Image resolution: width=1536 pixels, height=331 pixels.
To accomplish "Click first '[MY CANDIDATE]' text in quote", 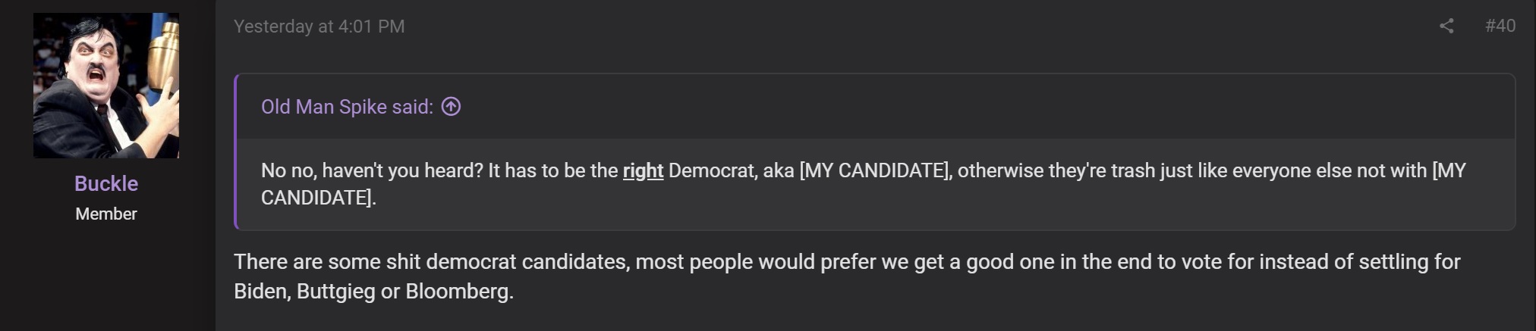I will pyautogui.click(x=875, y=170).
